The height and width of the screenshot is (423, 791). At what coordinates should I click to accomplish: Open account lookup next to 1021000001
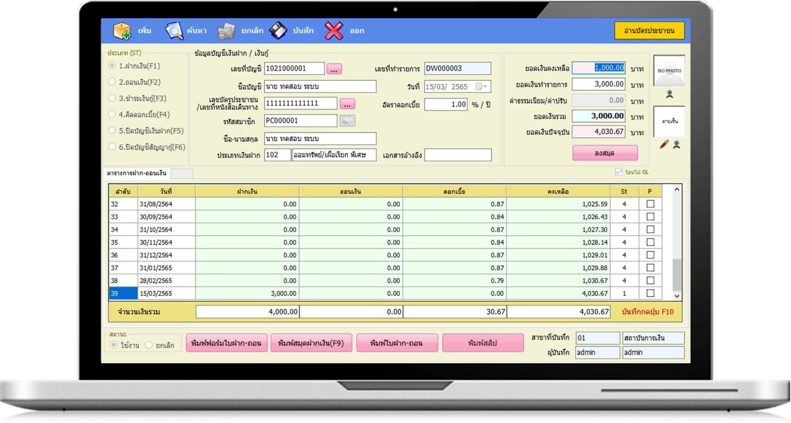[x=334, y=69]
